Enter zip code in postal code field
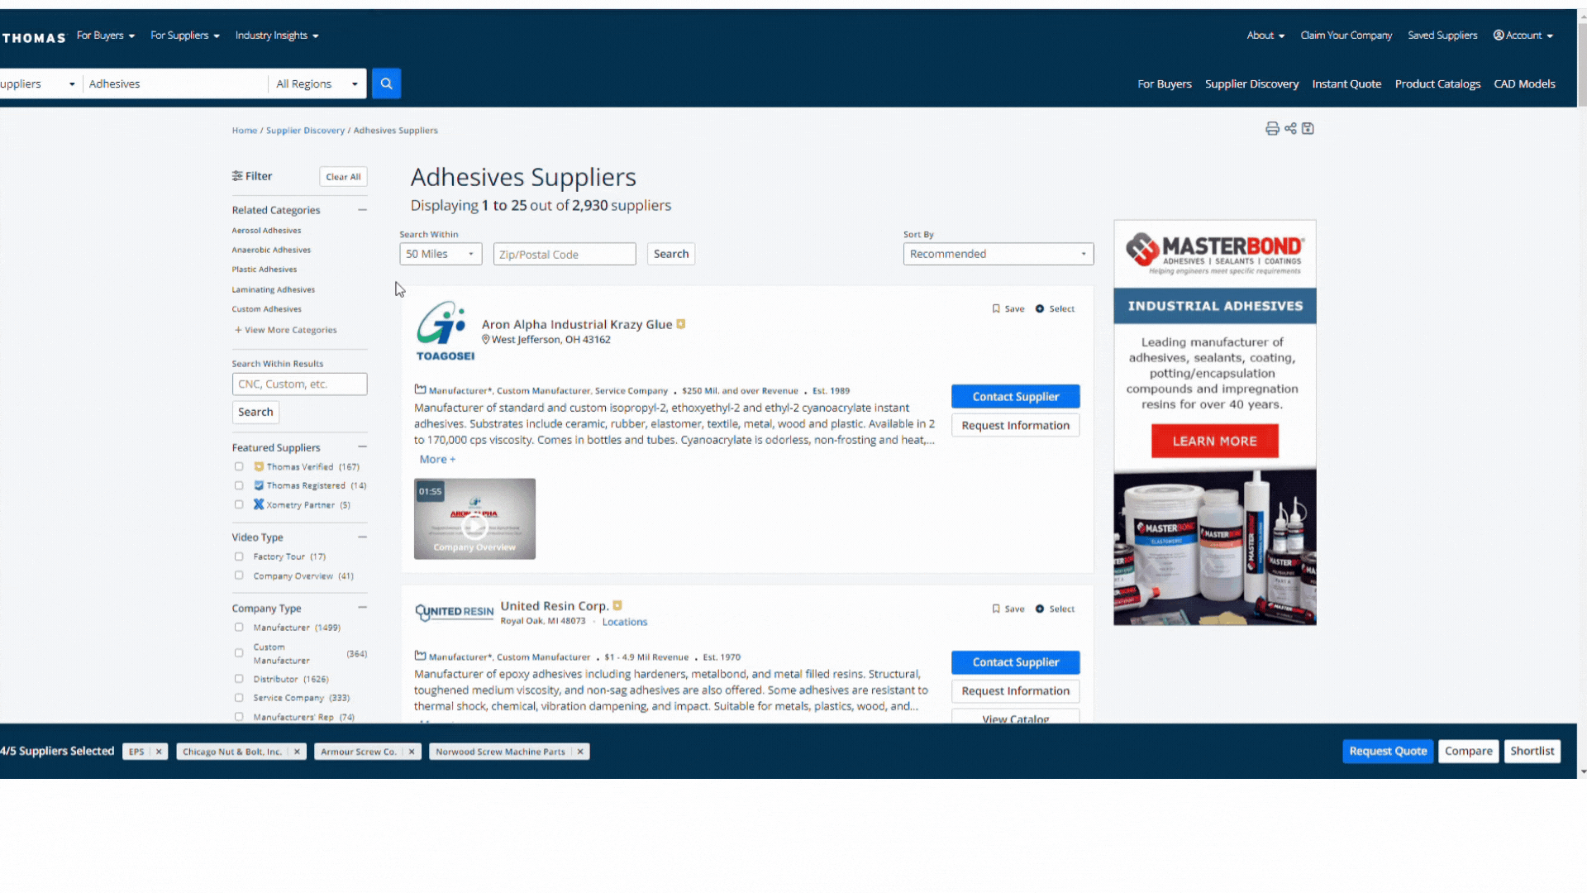The width and height of the screenshot is (1587, 893). point(564,253)
